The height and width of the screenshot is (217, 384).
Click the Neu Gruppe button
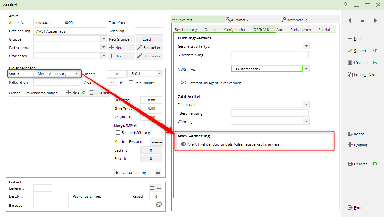[x=119, y=39]
